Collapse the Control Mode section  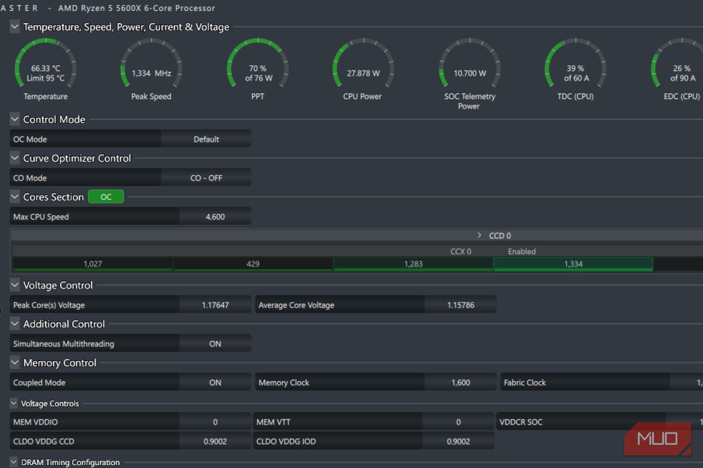(15, 119)
